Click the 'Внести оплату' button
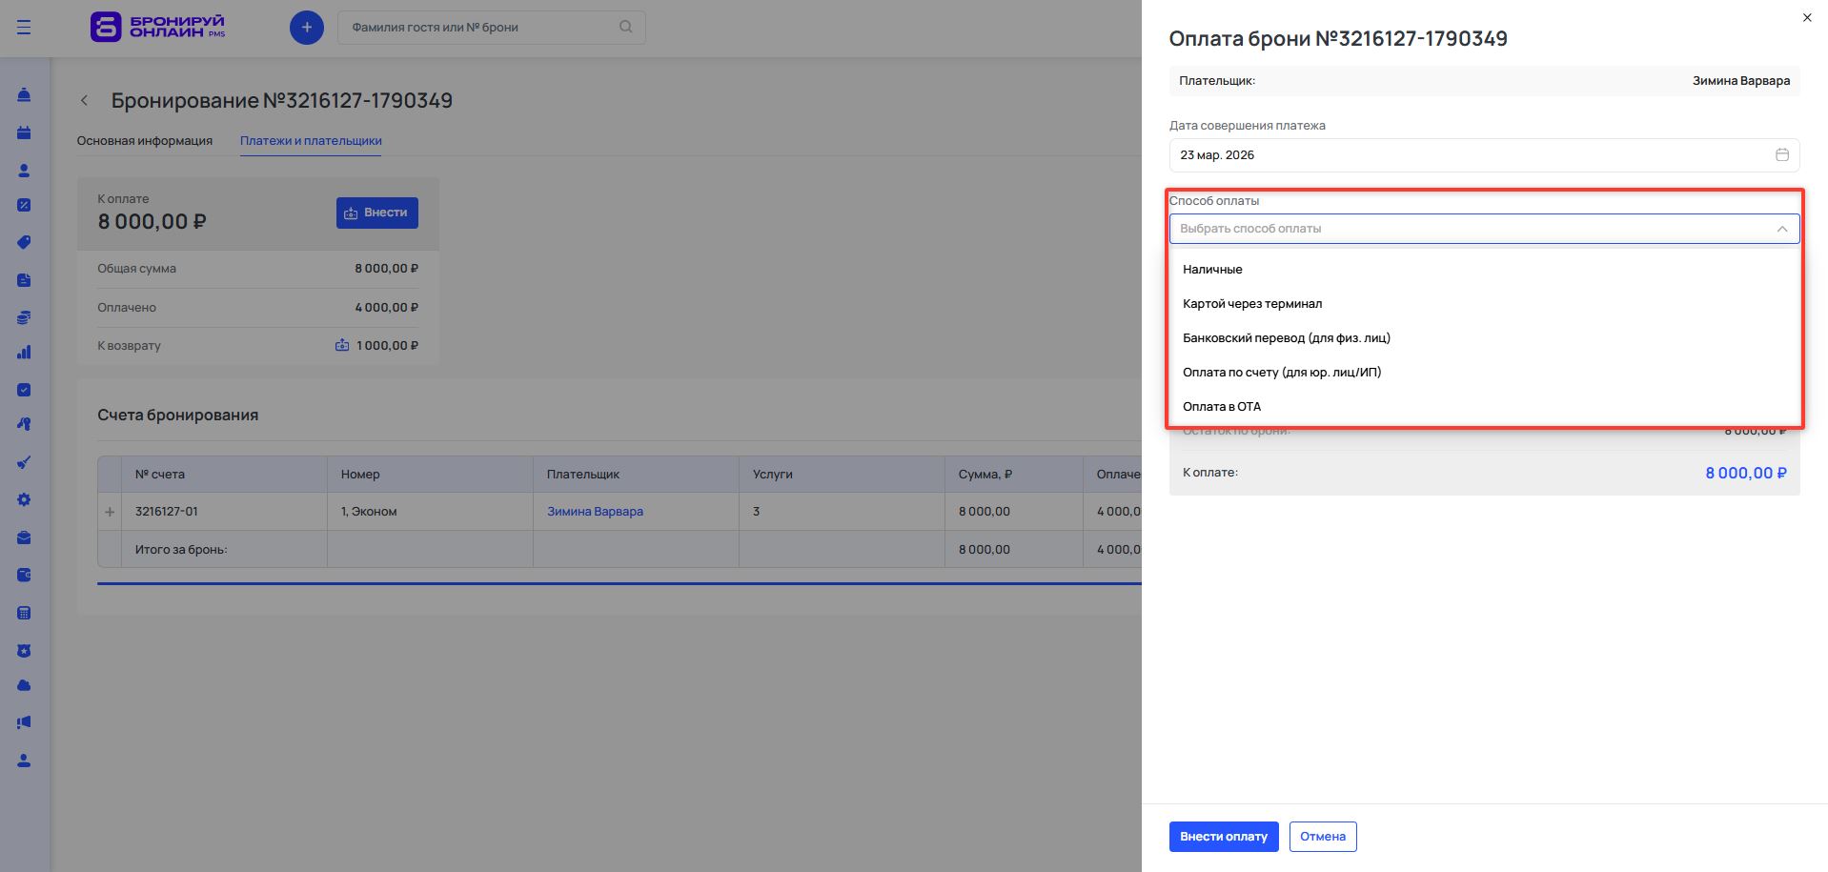1828x872 pixels. (x=1223, y=837)
